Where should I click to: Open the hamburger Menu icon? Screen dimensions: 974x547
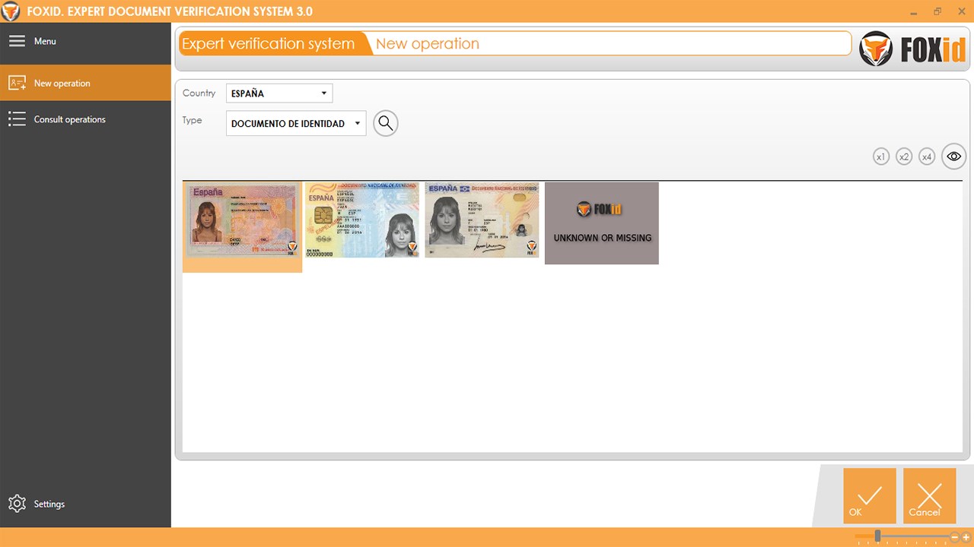17,41
